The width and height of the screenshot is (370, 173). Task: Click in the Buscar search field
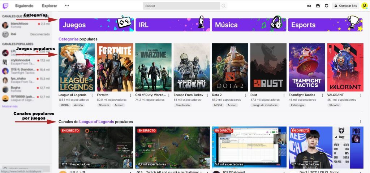coord(181,6)
